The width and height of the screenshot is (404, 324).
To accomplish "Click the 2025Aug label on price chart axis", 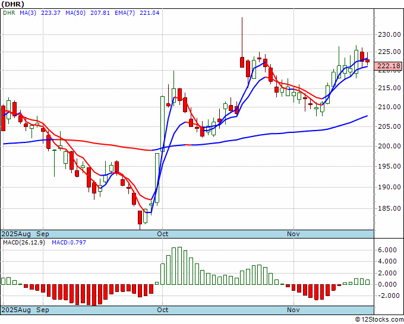I will [x=16, y=234].
